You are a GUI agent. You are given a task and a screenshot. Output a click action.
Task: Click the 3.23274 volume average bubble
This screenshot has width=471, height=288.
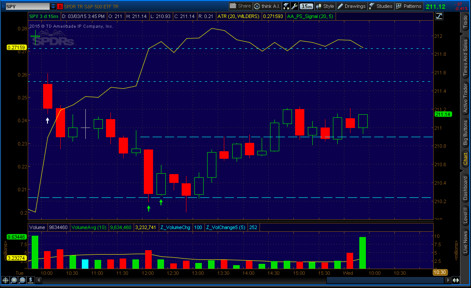(16, 258)
